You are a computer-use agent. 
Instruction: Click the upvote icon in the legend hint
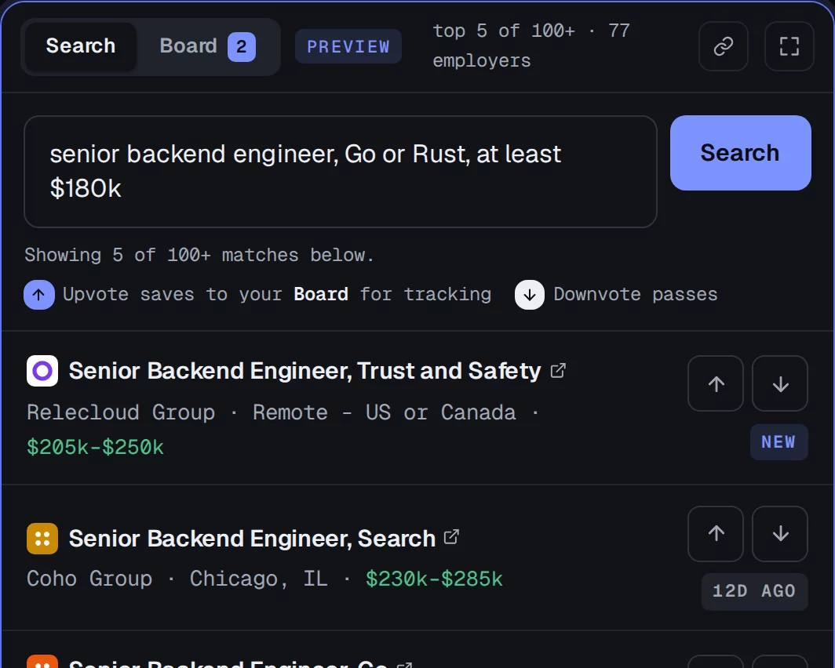pyautogui.click(x=39, y=294)
